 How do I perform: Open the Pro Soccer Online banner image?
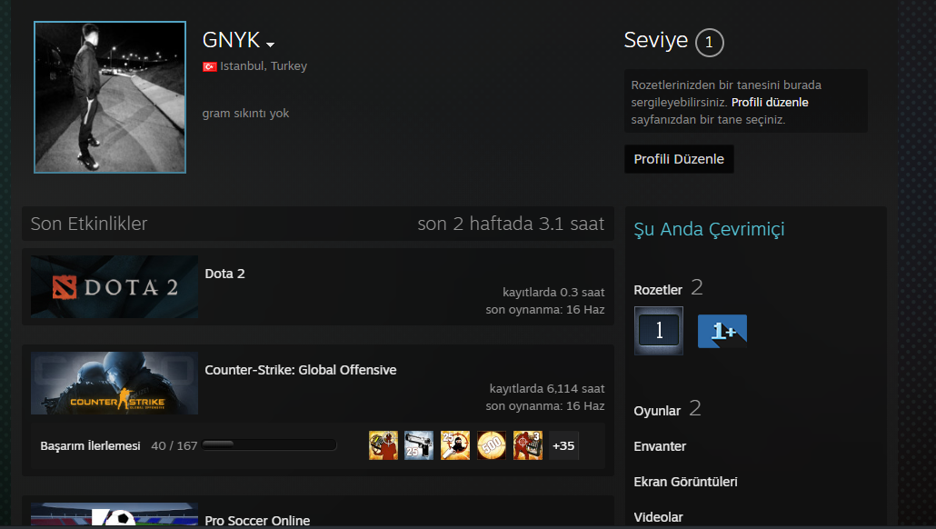(x=115, y=514)
